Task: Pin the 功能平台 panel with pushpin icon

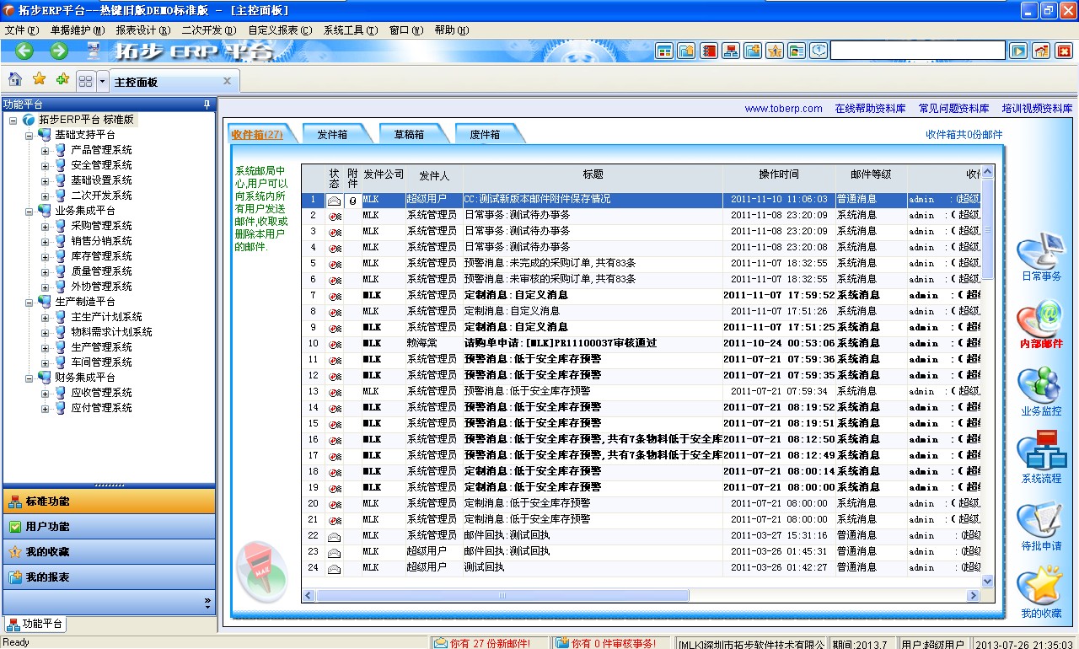Action: click(x=207, y=105)
